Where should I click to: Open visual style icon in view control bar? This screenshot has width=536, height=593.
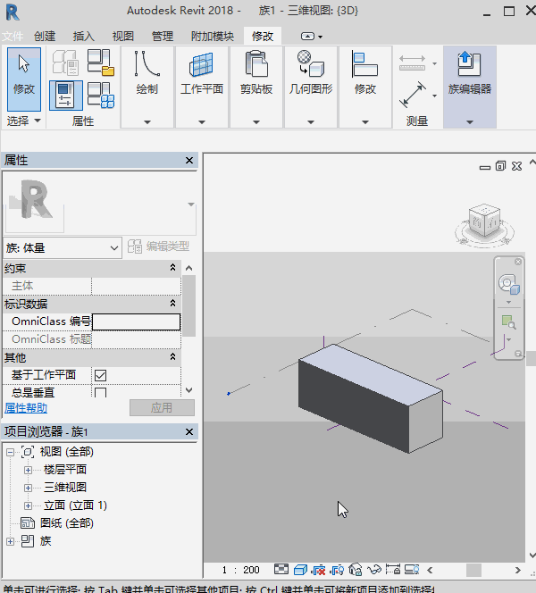tap(300, 570)
